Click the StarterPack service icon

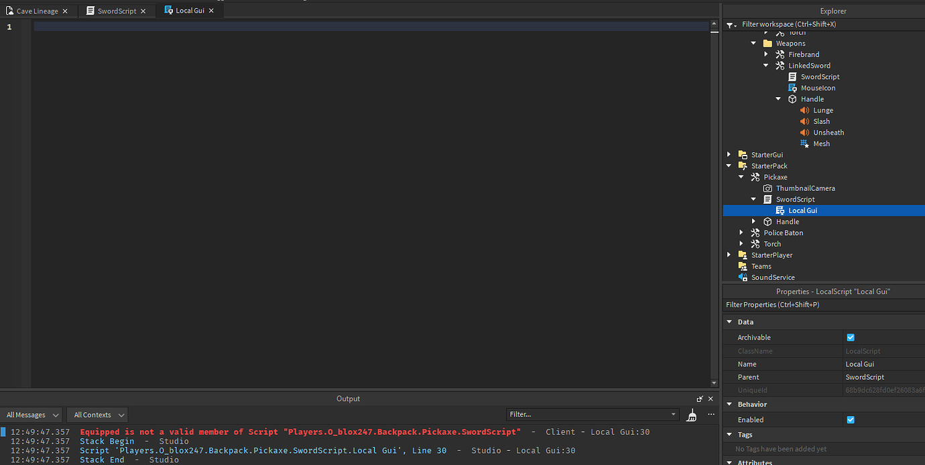(x=743, y=166)
